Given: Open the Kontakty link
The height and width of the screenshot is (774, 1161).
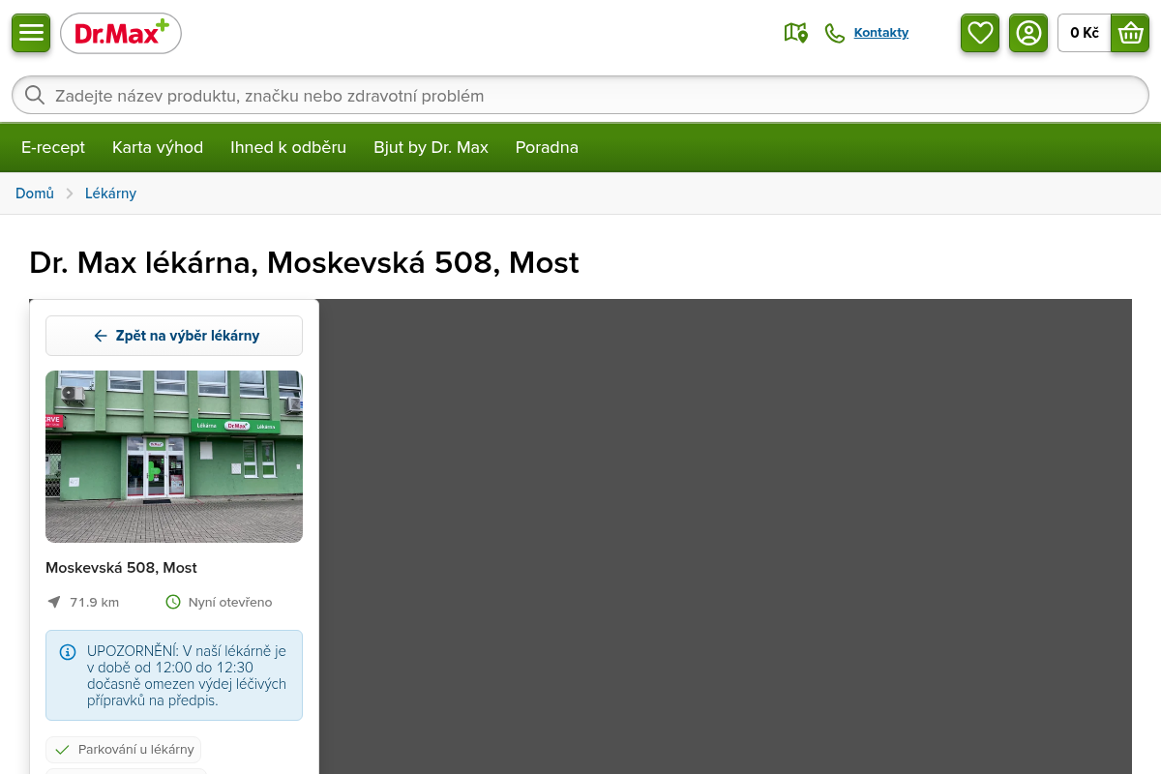Looking at the screenshot, I should [881, 33].
